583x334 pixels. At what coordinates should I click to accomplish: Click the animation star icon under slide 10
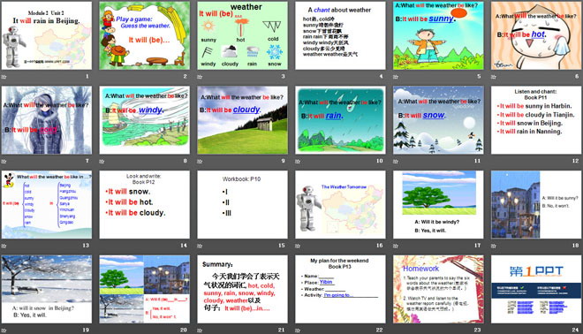[x=298, y=161]
